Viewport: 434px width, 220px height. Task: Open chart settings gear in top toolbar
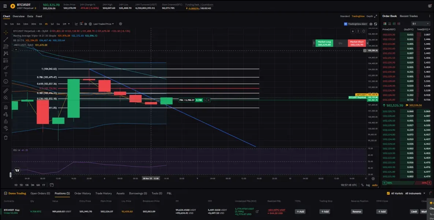point(90,24)
